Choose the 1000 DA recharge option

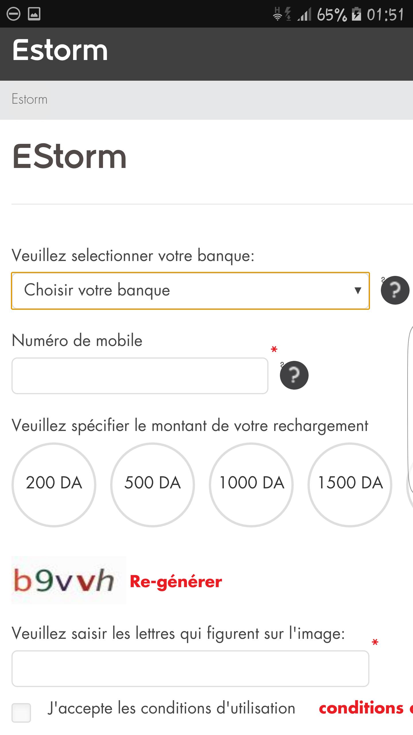(x=251, y=485)
